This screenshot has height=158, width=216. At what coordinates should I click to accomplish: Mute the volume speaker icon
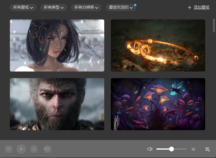150,149
